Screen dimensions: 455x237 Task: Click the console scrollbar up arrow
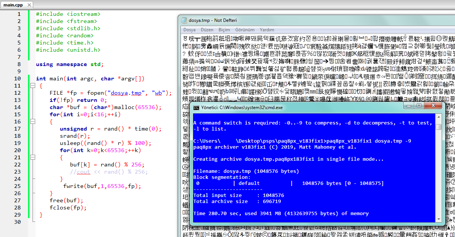point(438,117)
